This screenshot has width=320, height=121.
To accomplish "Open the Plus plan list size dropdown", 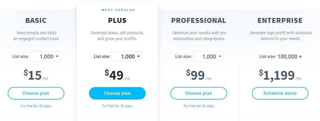I will tap(127, 57).
